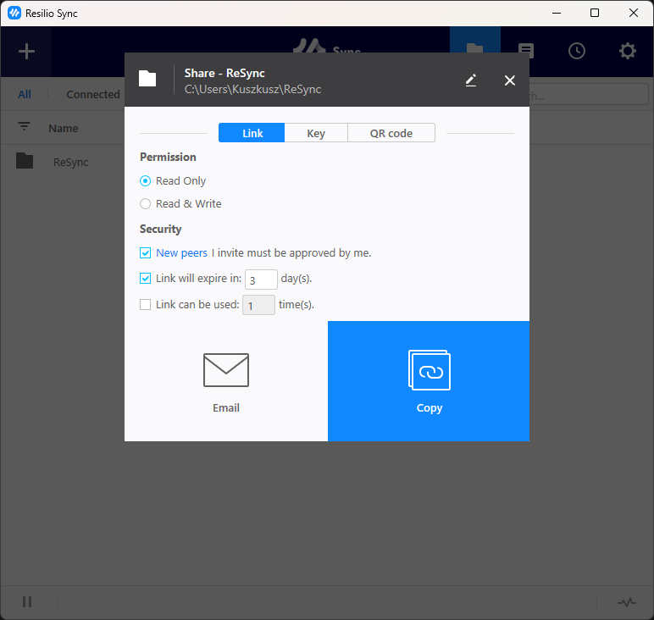654x620 pixels.
Task: Select the ReSync folder name row
Action: coord(71,162)
